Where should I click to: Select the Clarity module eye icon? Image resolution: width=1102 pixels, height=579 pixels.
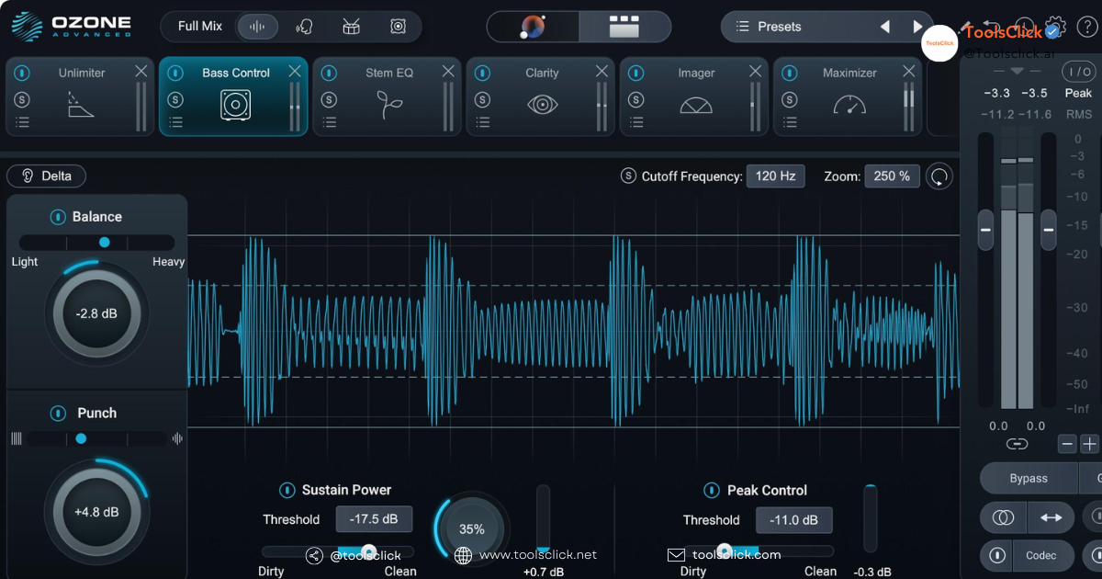click(x=542, y=105)
